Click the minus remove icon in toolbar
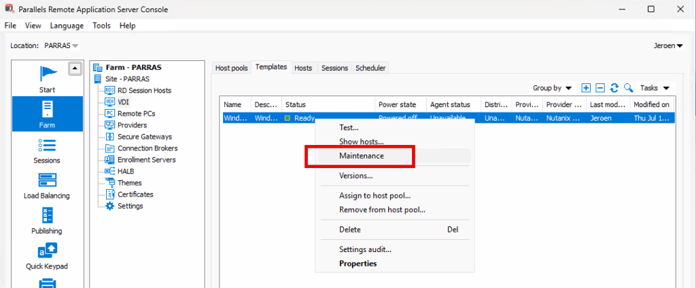Image resolution: width=696 pixels, height=288 pixels. point(600,88)
